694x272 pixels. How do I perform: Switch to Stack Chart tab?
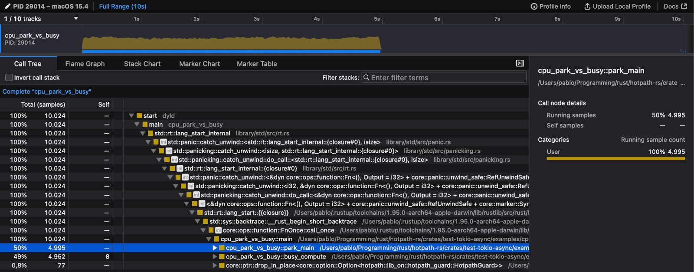point(142,64)
